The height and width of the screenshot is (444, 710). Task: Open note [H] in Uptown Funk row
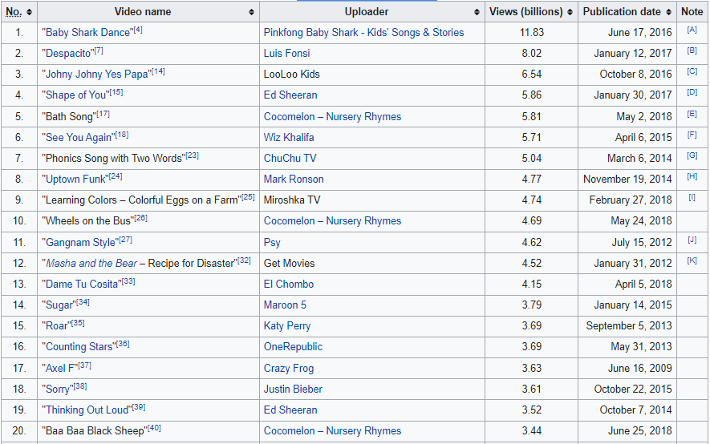point(692,176)
